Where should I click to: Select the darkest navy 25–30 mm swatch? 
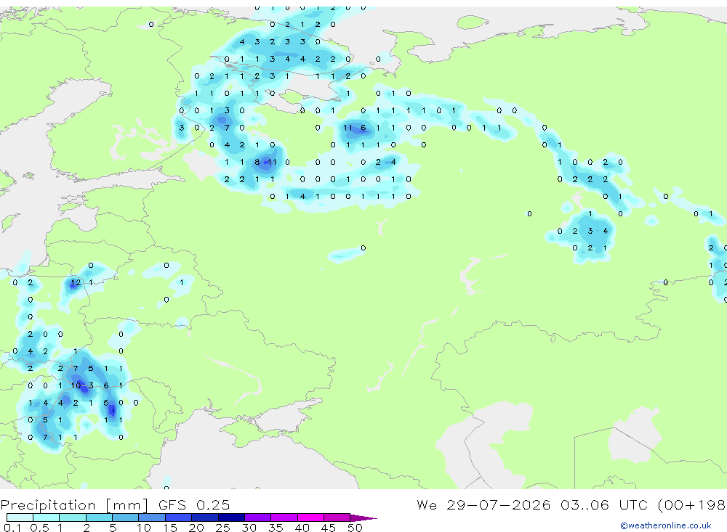[231, 517]
